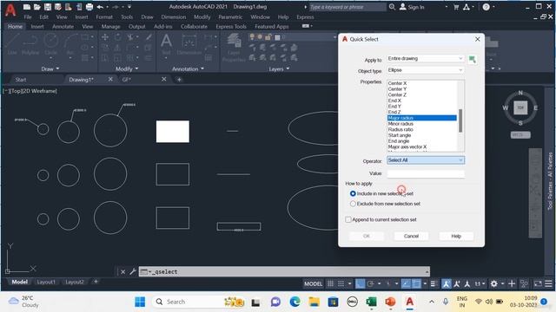Image resolution: width=556 pixels, height=312 pixels.
Task: Switch to the Annotate ribbon tab
Action: (x=63, y=27)
